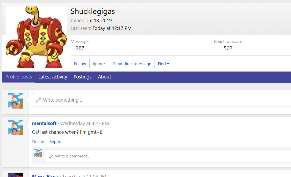The image size is (291, 177).
Task: Follow the user Shucklegigas
Action: (x=80, y=64)
